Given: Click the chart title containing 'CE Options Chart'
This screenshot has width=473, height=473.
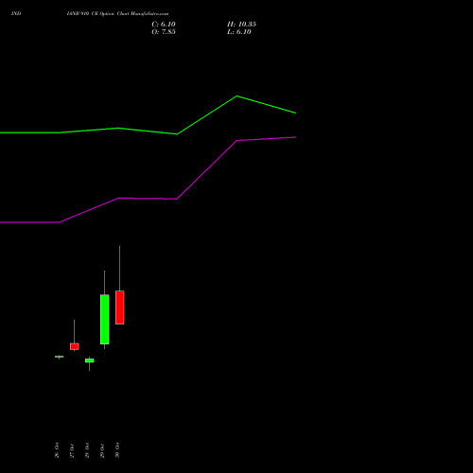Looking at the screenshot, I should (x=117, y=14).
